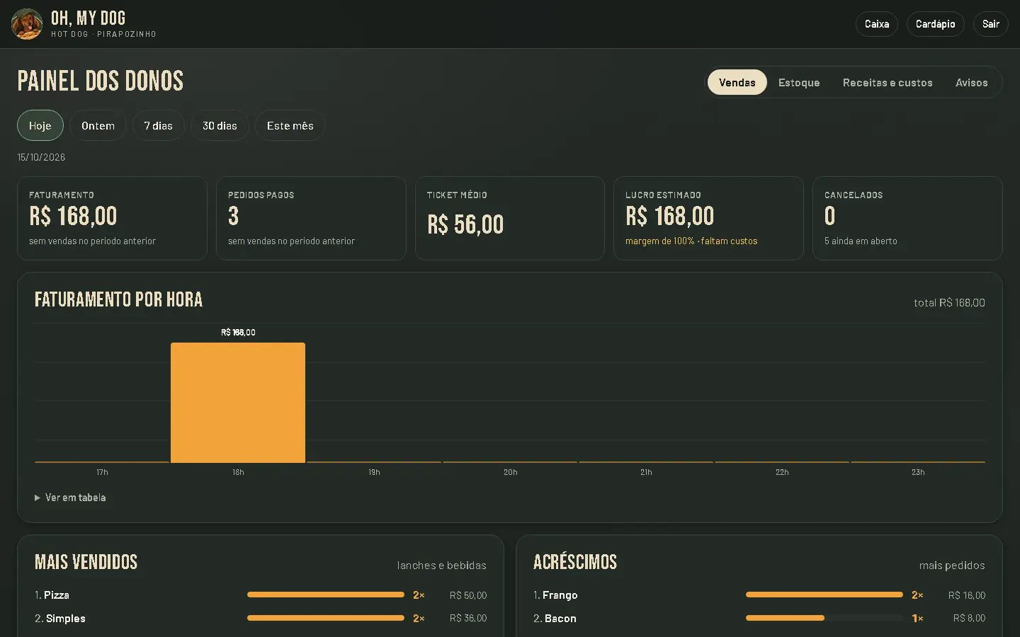Select the Pizza row in Mais vendidos
The image size is (1020, 637).
coord(261,595)
